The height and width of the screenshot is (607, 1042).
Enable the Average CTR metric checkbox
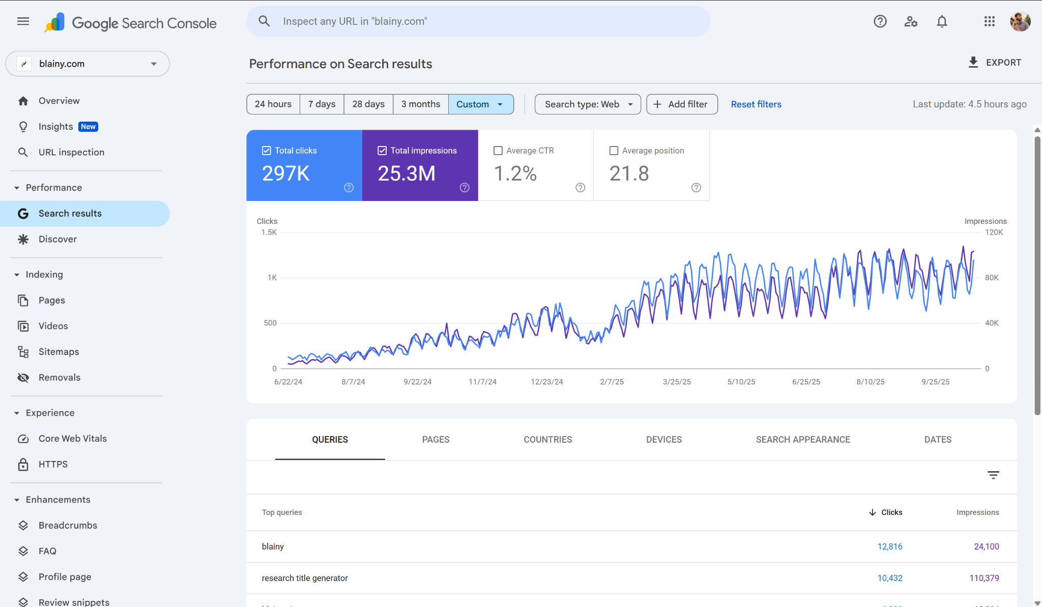click(x=498, y=150)
